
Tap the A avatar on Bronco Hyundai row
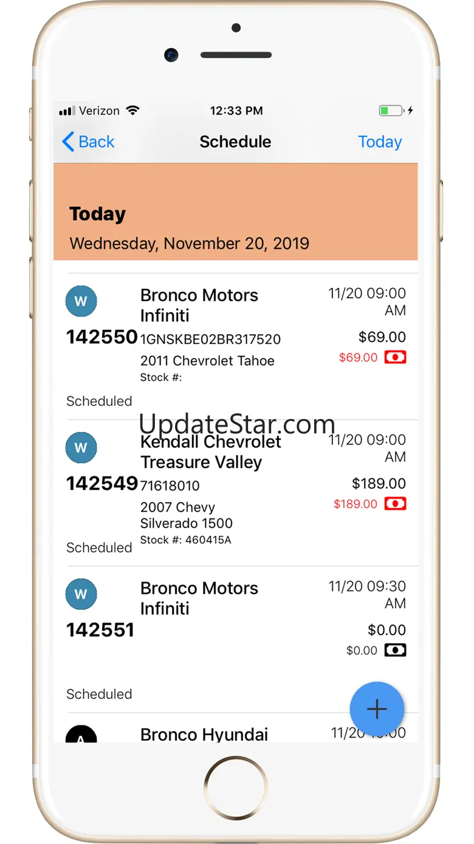(x=81, y=736)
